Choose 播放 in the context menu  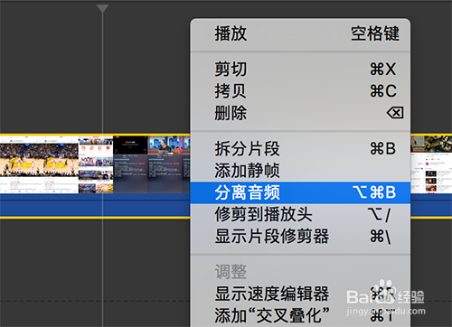(300, 33)
